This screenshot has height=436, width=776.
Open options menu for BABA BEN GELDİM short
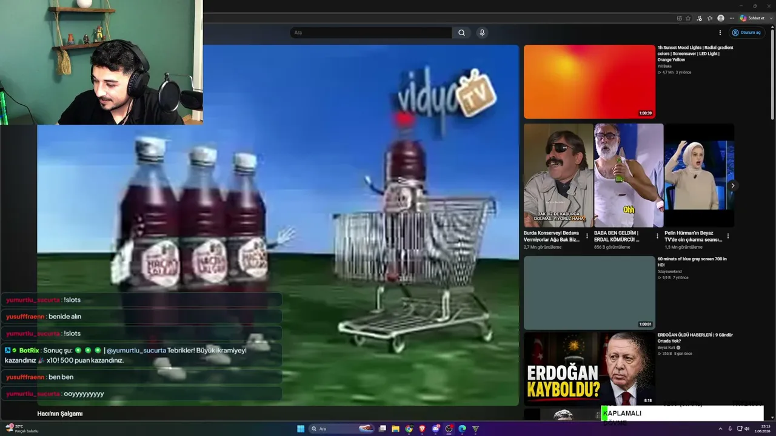point(657,236)
